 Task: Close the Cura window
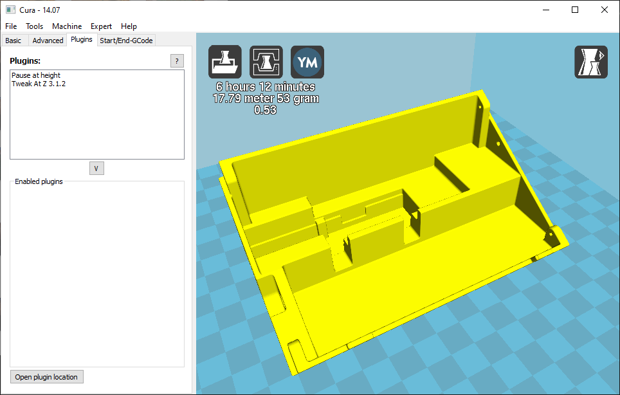tap(604, 10)
